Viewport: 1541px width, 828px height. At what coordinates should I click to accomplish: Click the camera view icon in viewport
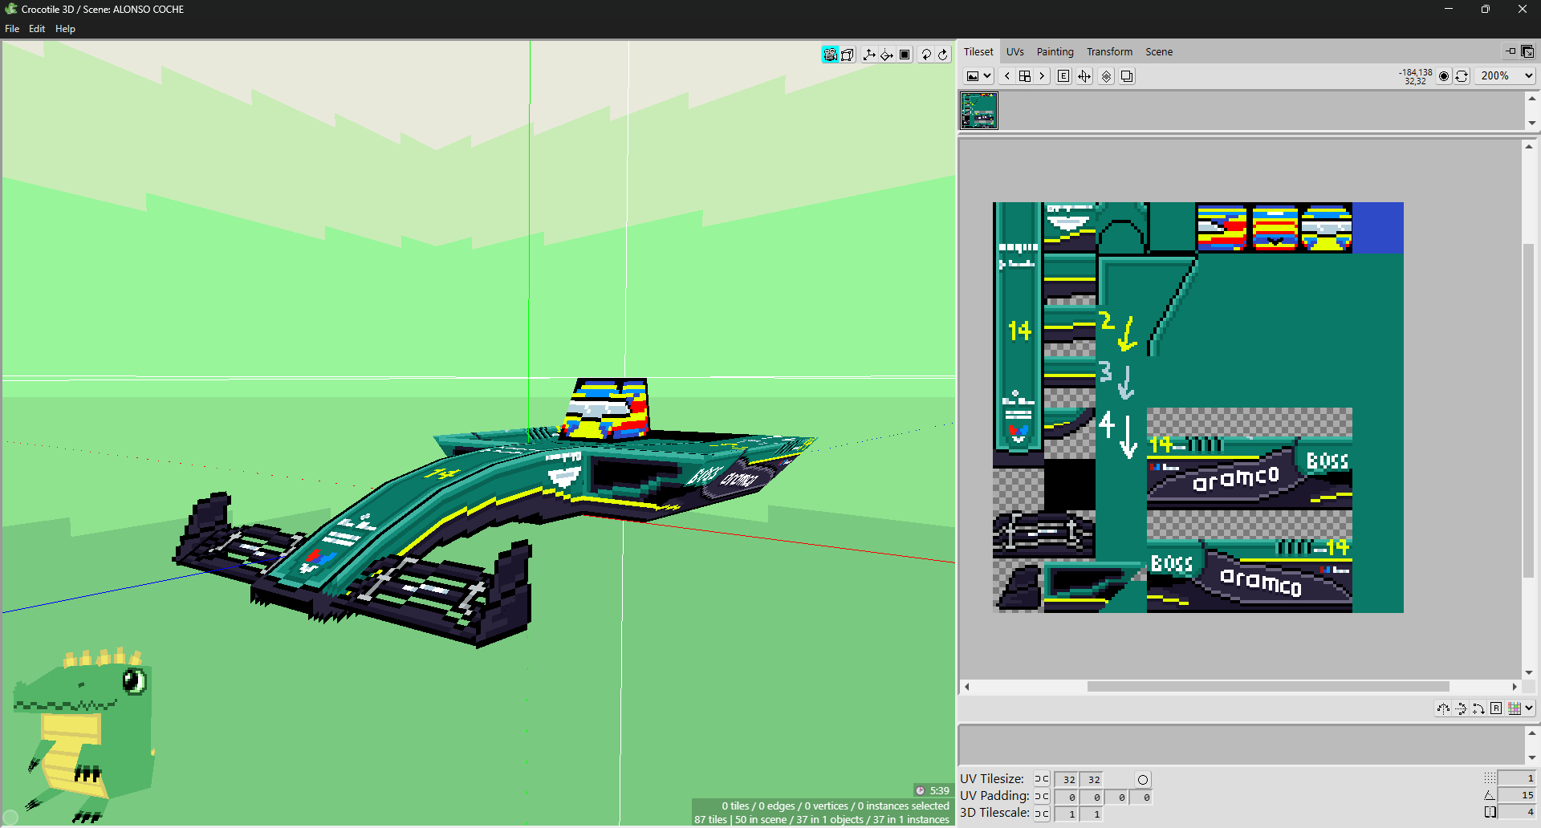830,55
